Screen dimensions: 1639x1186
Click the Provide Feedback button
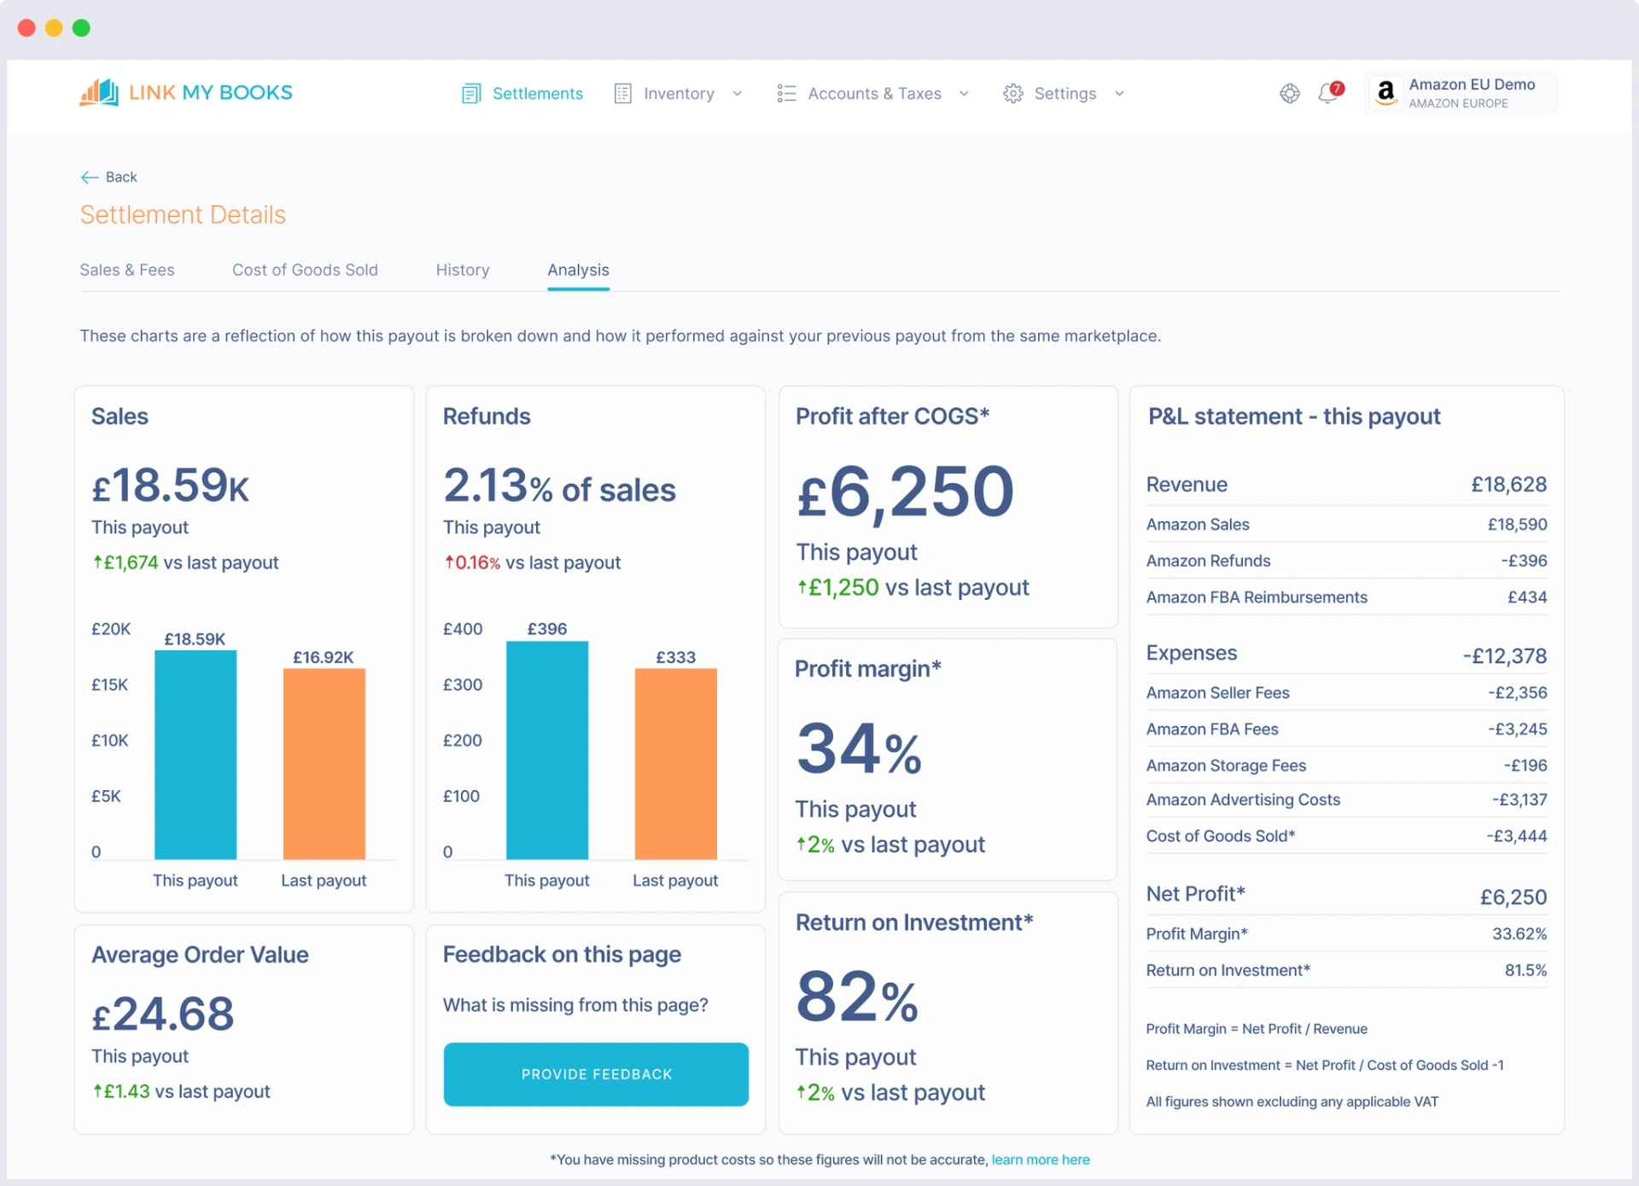pos(596,1074)
